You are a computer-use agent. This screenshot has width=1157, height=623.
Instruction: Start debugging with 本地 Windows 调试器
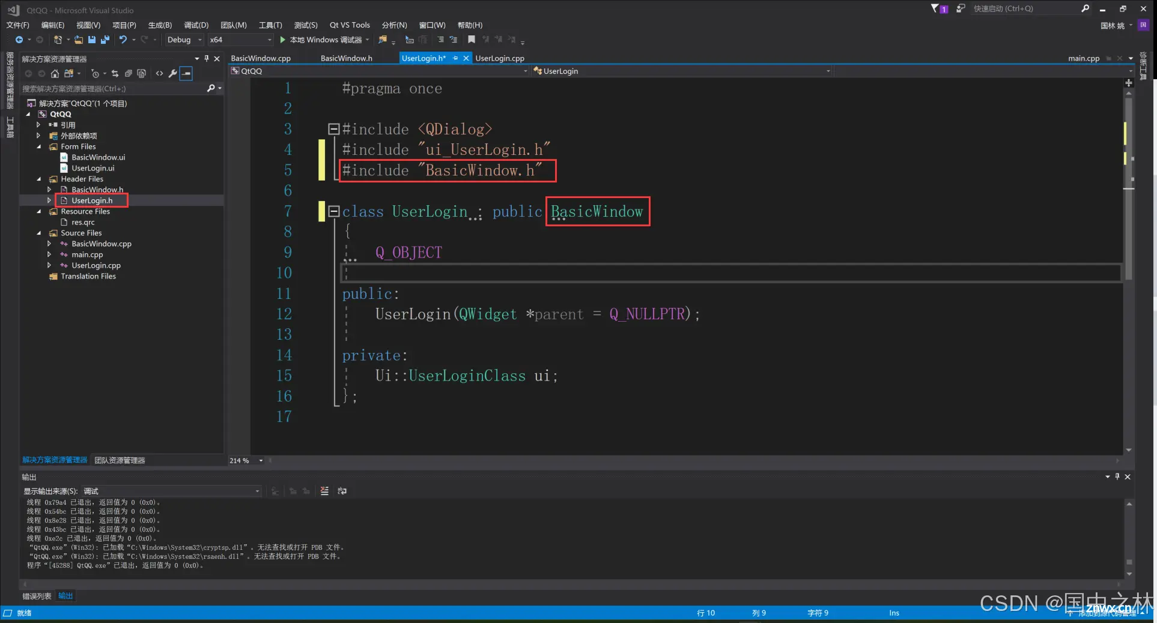(324, 40)
